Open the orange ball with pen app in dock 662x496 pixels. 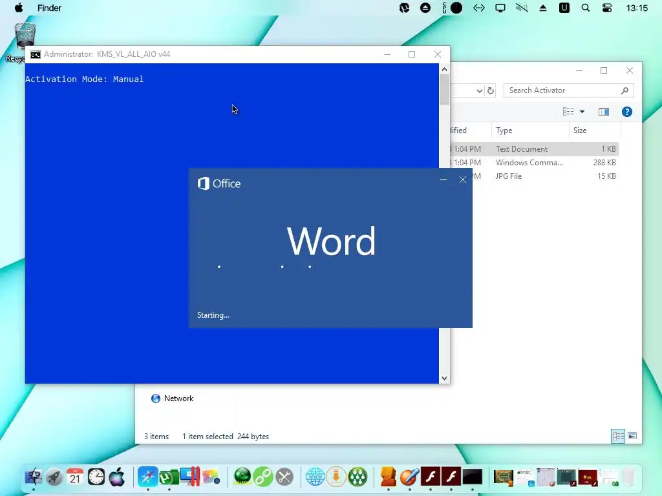point(409,477)
